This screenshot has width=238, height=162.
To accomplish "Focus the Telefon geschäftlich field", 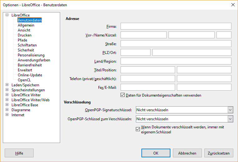I will [204, 79].
